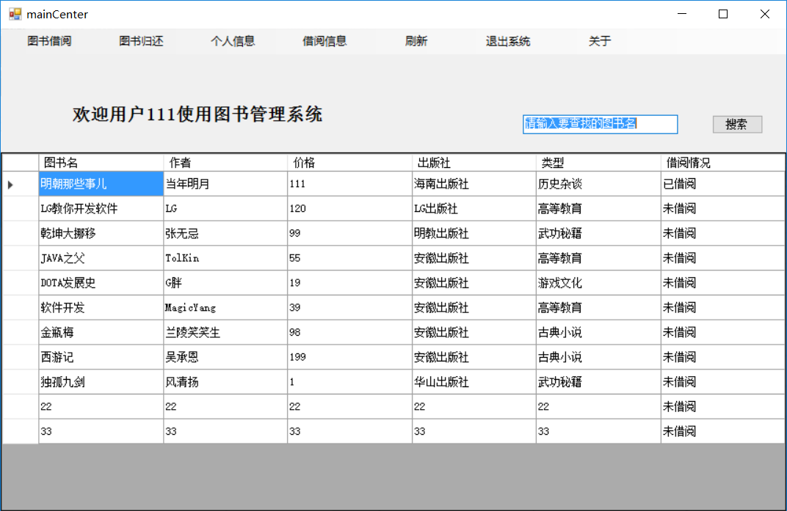The width and height of the screenshot is (787, 511).
Task: Select the 西游记 cell
Action: pyautogui.click(x=101, y=357)
